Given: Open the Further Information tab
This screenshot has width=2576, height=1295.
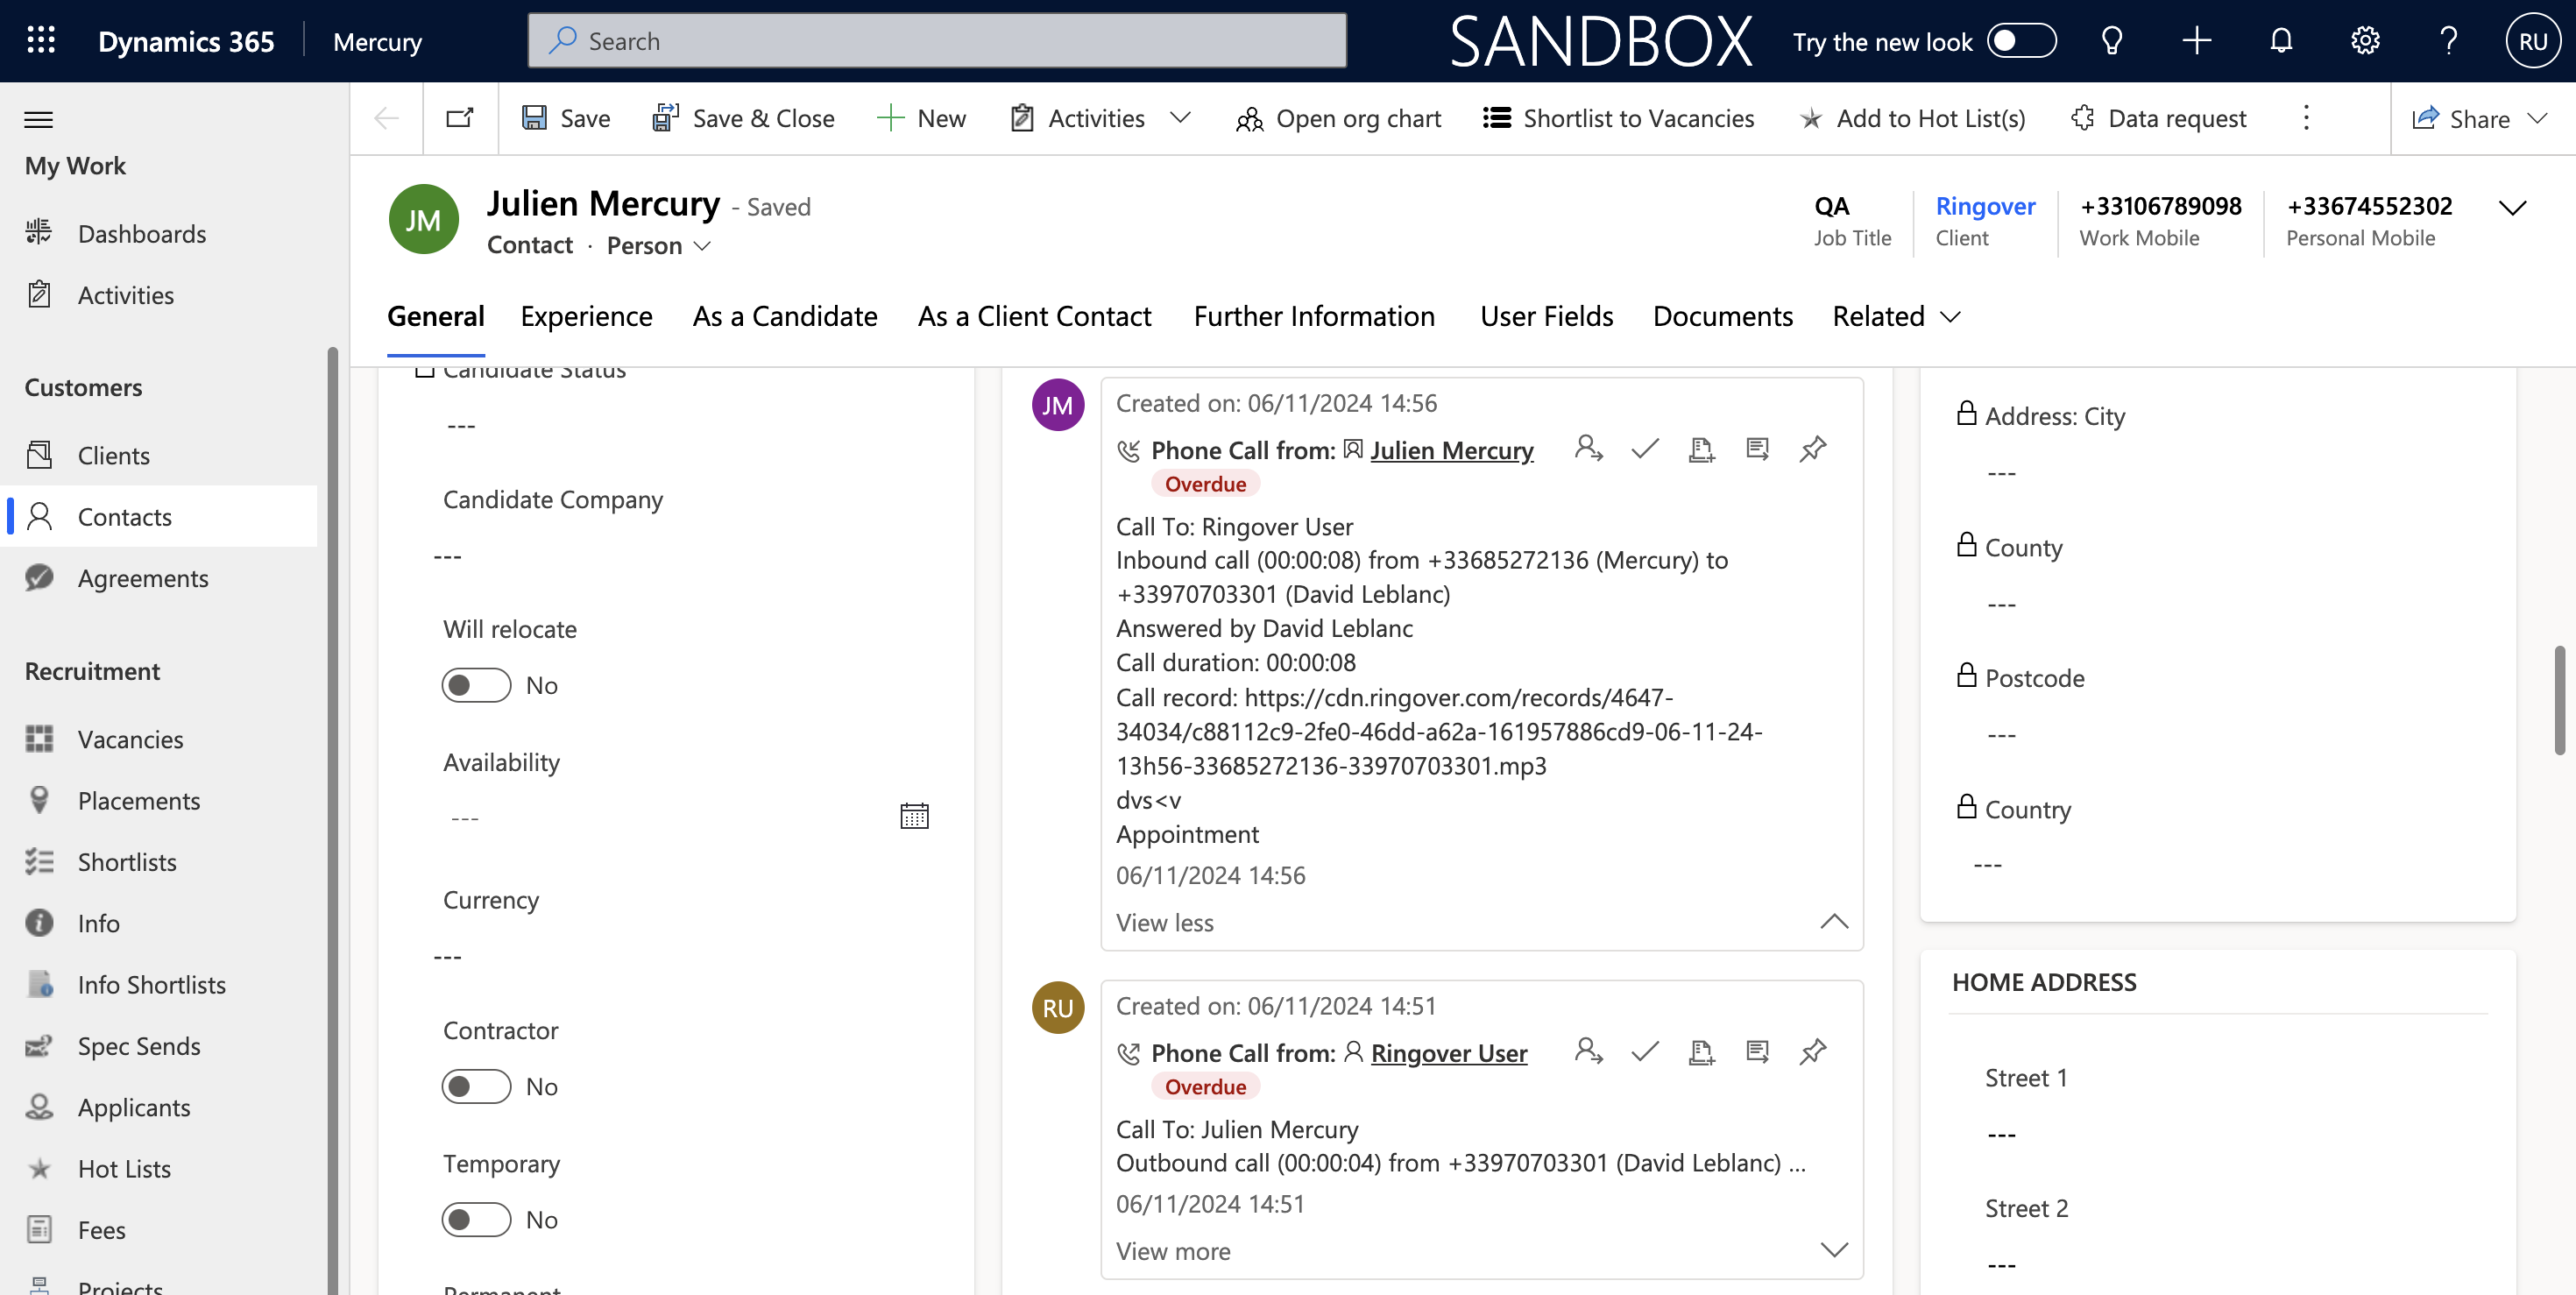Looking at the screenshot, I should (1314, 317).
